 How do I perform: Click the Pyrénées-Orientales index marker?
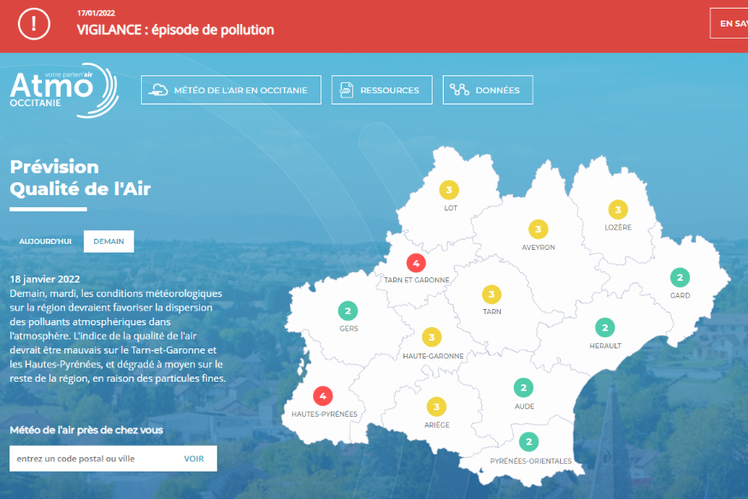pyautogui.click(x=530, y=443)
